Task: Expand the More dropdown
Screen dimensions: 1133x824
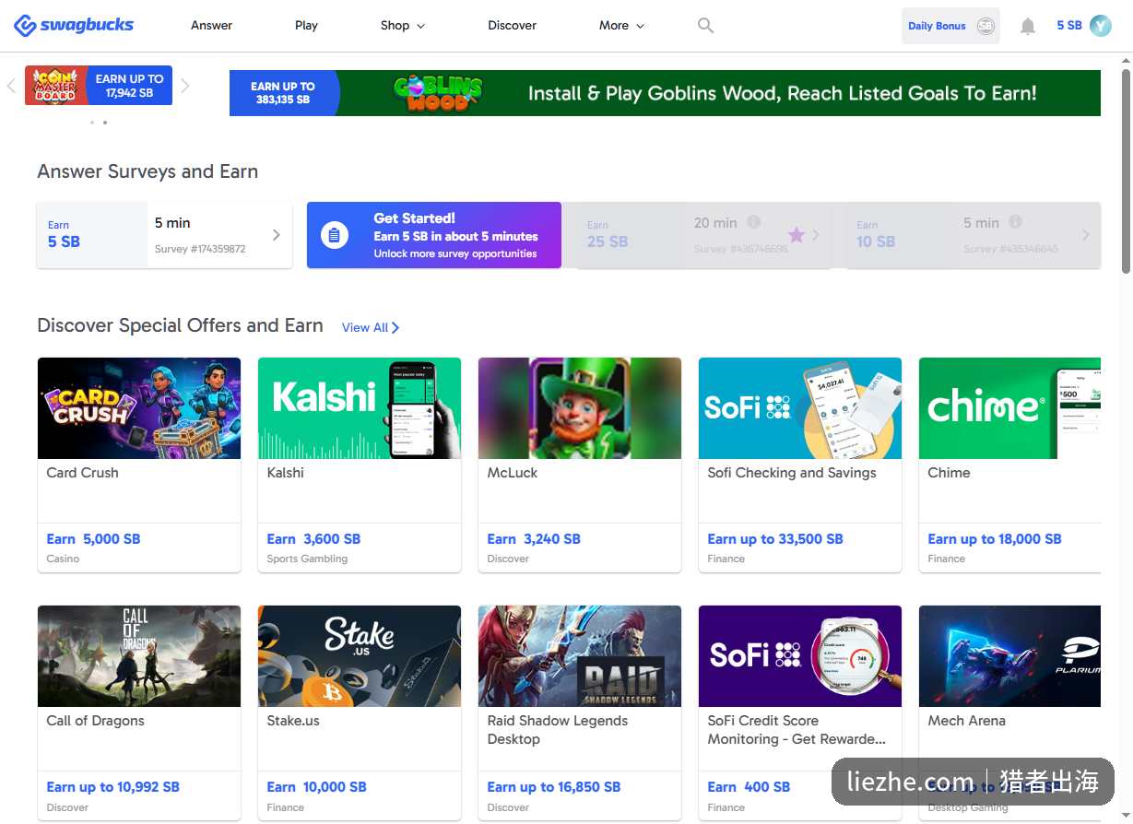Action: click(621, 26)
